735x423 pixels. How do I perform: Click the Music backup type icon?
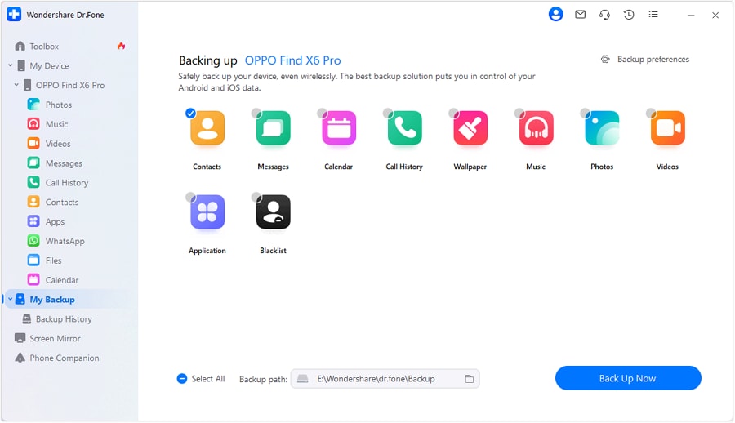click(x=537, y=128)
